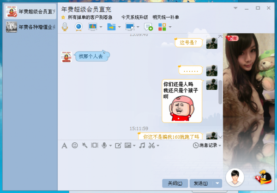Open the remote desktop control icon
The image size is (277, 193).
(130, 27)
